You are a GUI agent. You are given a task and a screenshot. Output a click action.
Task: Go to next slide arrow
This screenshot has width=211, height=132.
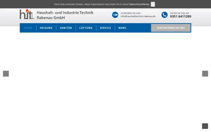coord(205,74)
